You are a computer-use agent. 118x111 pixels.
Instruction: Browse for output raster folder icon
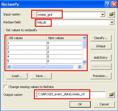pos(112,94)
